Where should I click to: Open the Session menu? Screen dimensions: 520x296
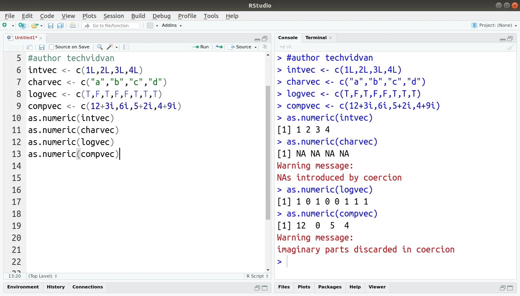[x=114, y=16]
